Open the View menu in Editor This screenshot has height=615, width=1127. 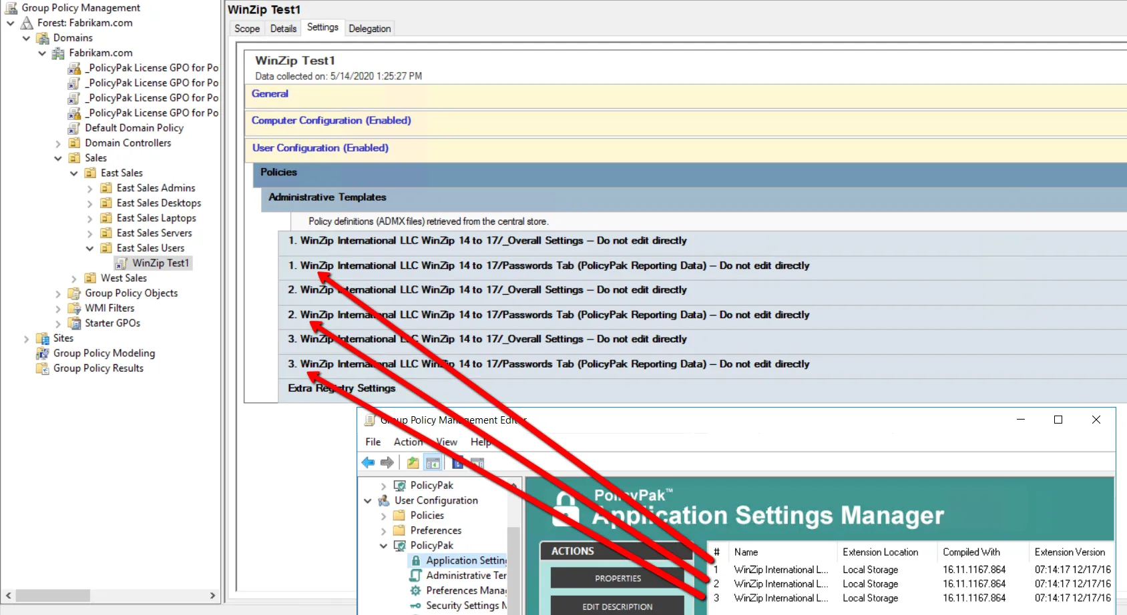point(447,442)
